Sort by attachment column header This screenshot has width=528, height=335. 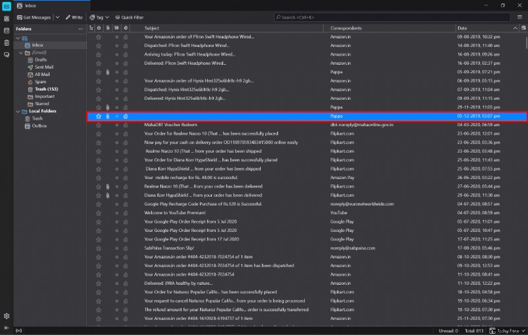click(108, 28)
